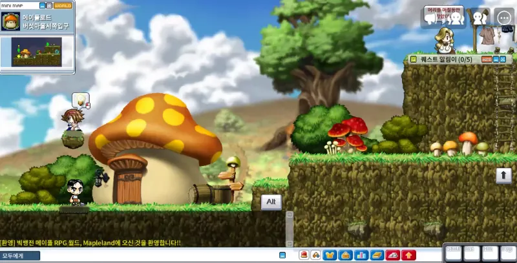
Task: Click the 메이플로드 map region name
Action: click(37, 17)
